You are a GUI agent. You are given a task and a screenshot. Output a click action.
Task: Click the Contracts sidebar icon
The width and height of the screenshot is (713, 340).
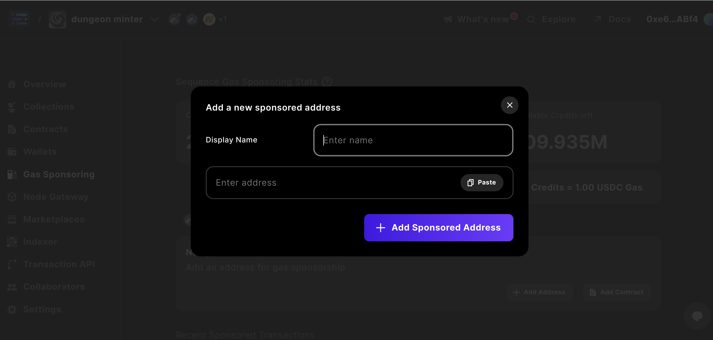(12, 129)
